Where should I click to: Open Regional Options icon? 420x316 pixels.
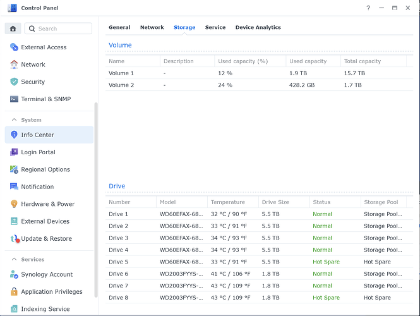[x=14, y=169]
